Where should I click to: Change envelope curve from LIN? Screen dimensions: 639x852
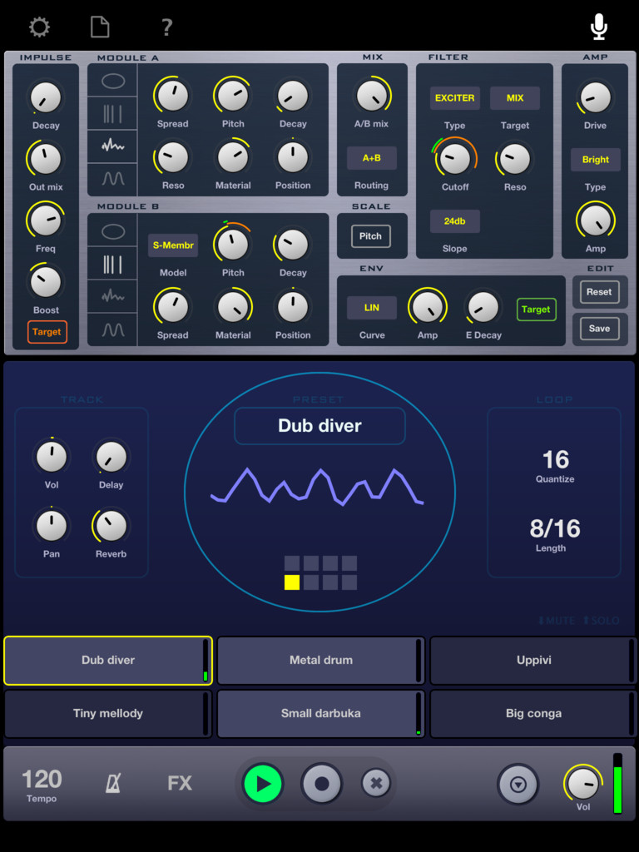coord(372,308)
